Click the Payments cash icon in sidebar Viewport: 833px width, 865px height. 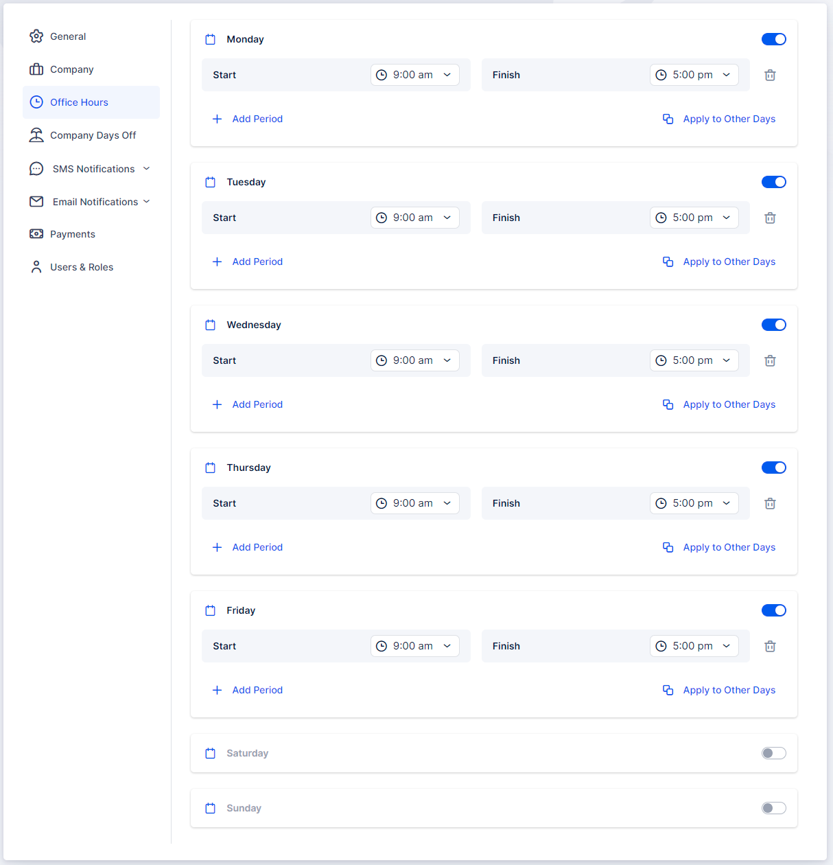click(x=36, y=234)
